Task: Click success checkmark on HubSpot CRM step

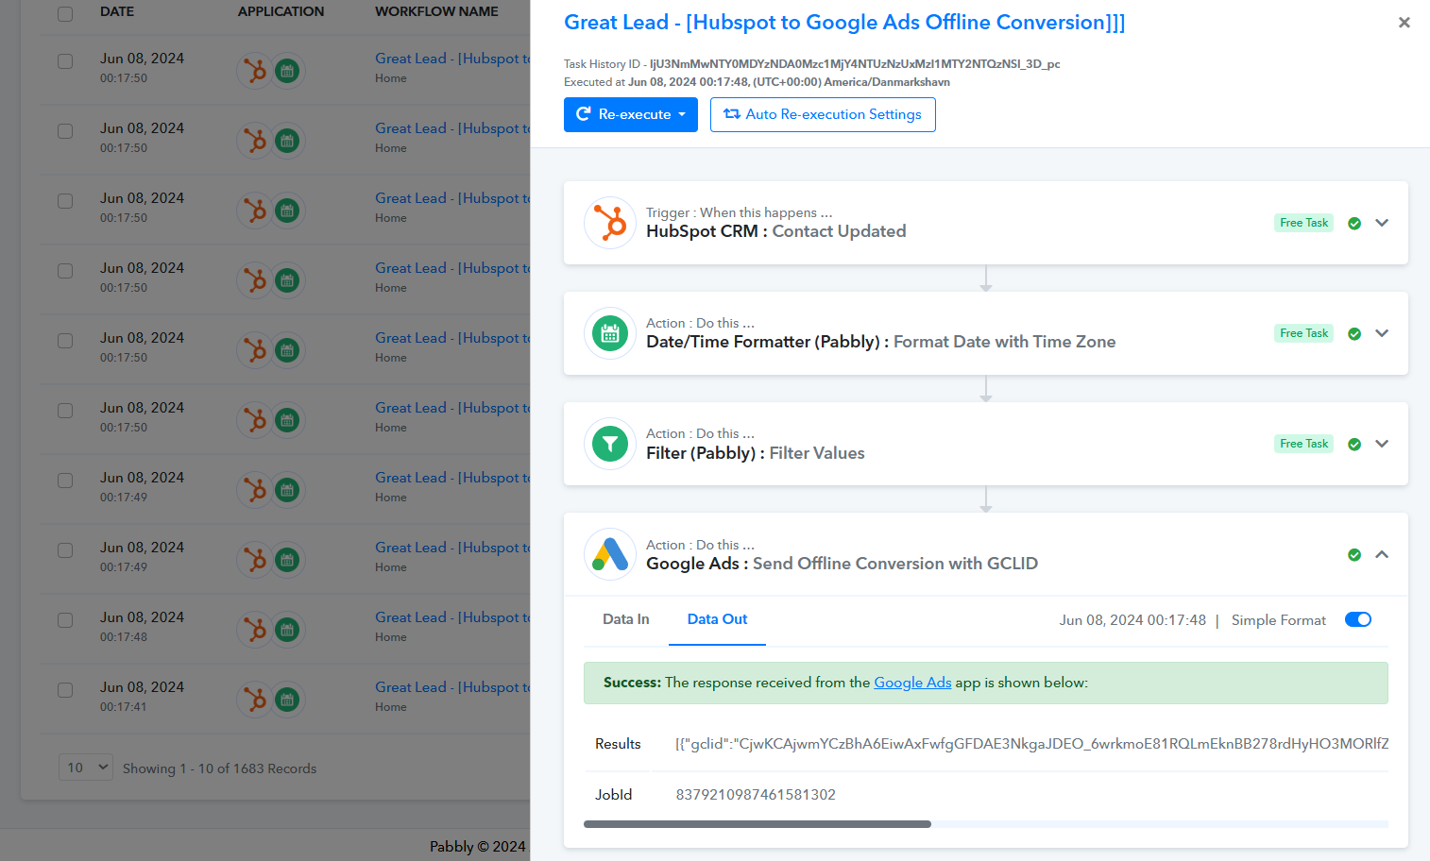Action: 1354,224
